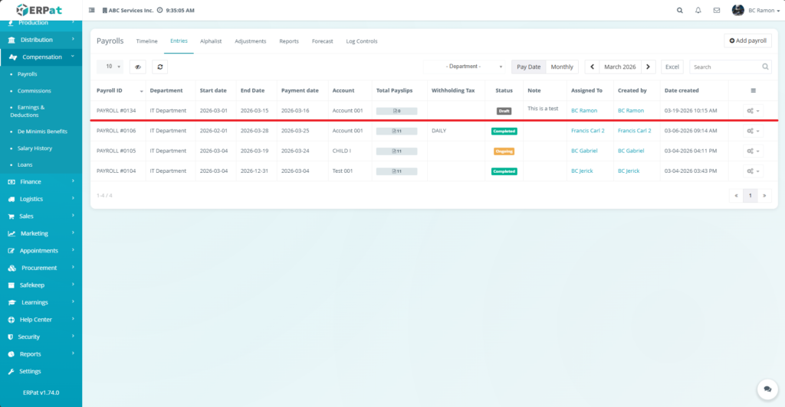Switch to the Alphalist tab
The image size is (785, 407).
click(x=211, y=41)
